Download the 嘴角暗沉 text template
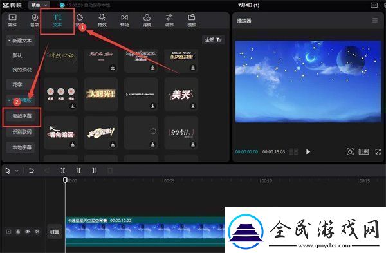Screen dimensions: 386x253 pos(73,144)
